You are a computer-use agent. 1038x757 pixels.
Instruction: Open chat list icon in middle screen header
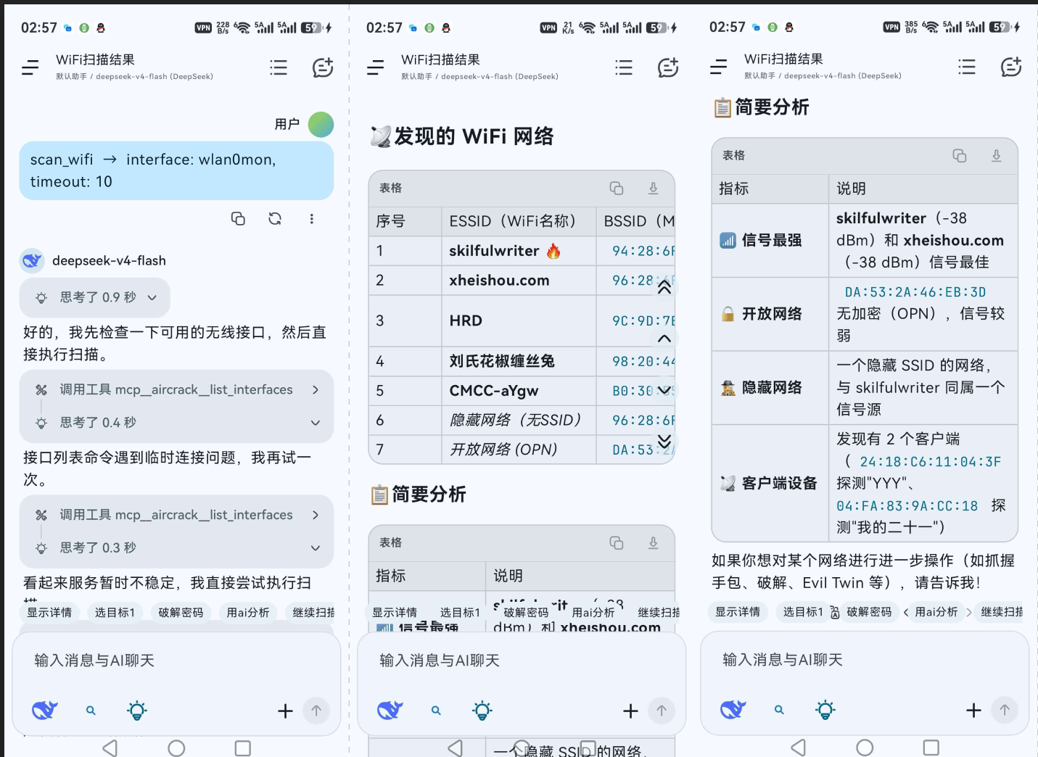pyautogui.click(x=624, y=67)
